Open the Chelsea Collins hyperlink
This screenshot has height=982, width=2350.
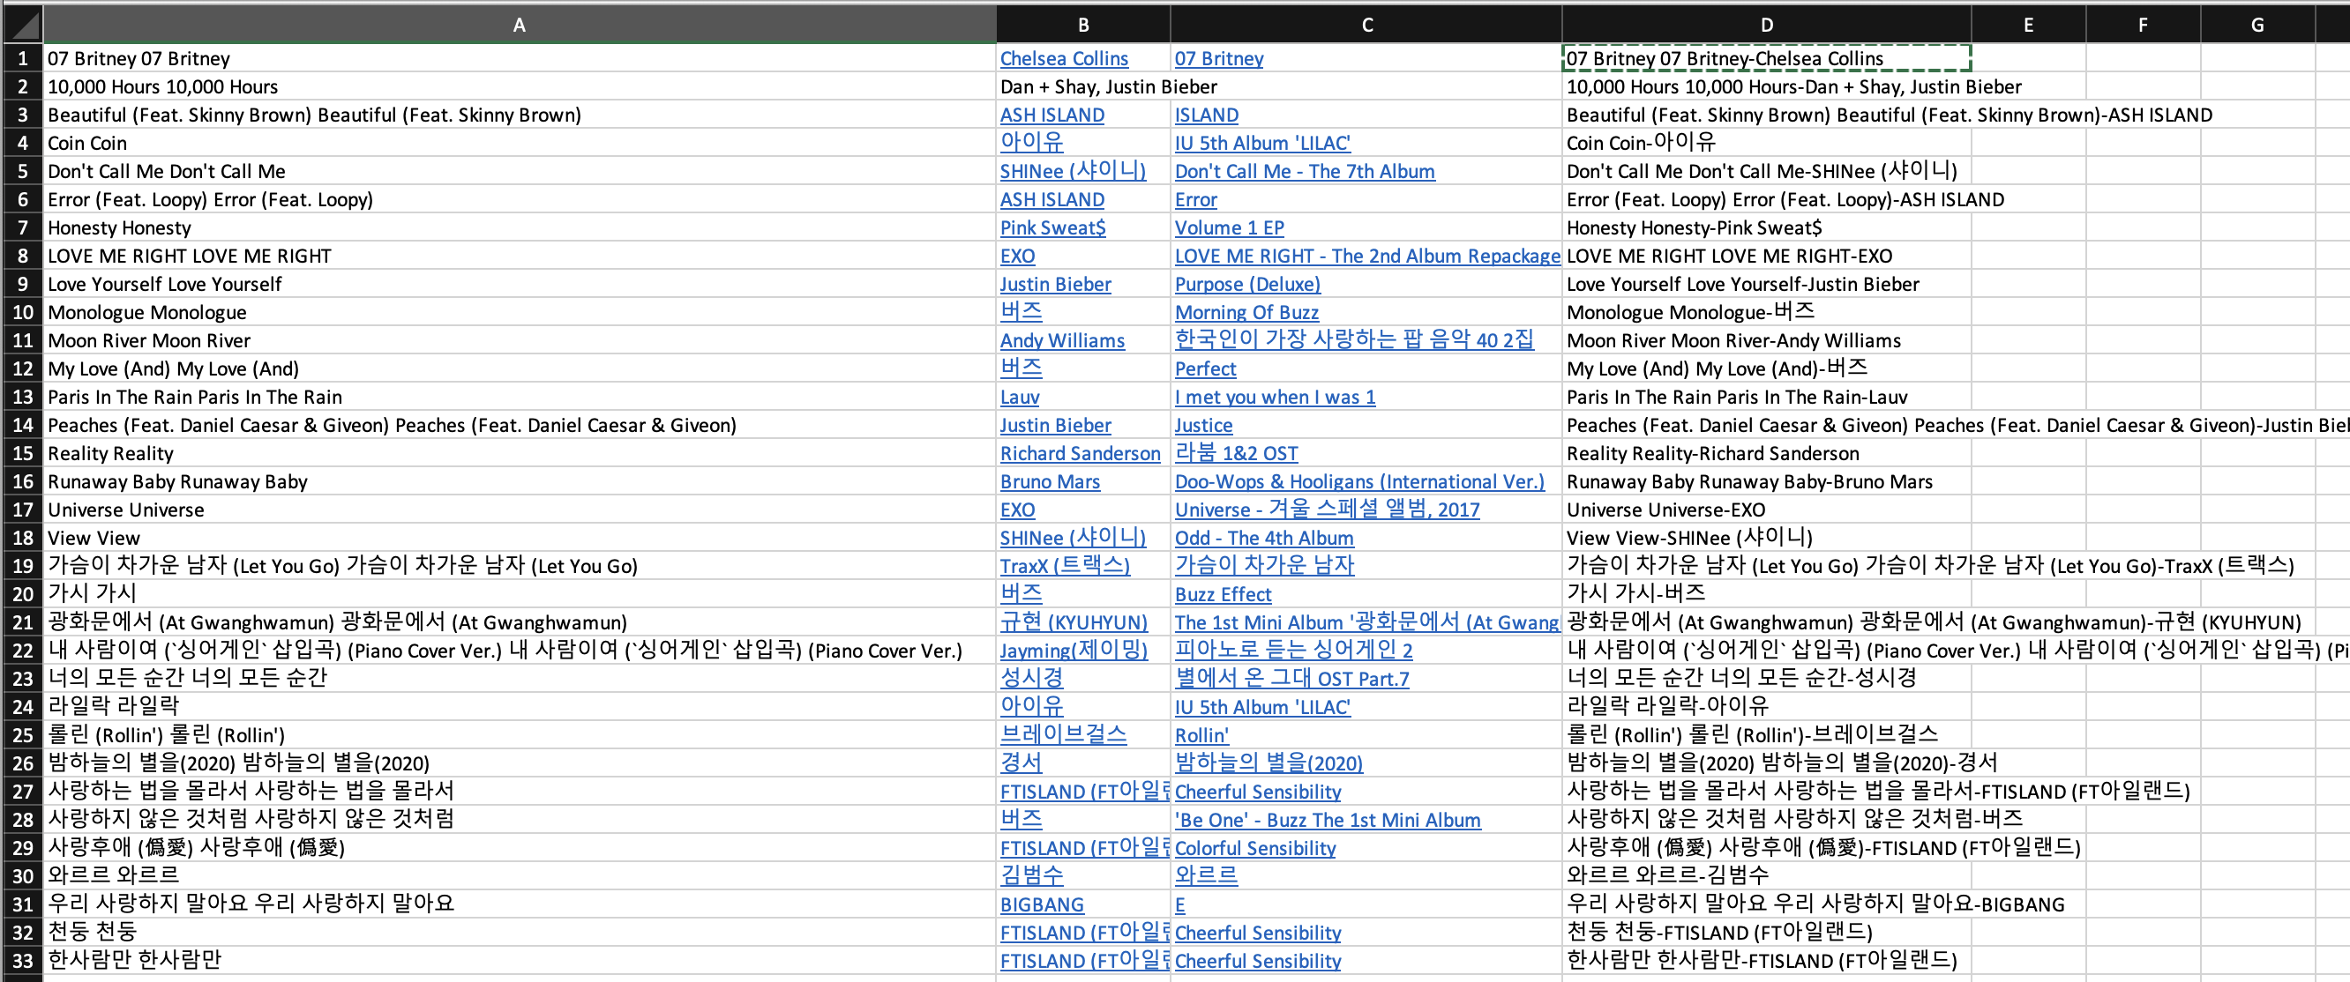point(1064,58)
